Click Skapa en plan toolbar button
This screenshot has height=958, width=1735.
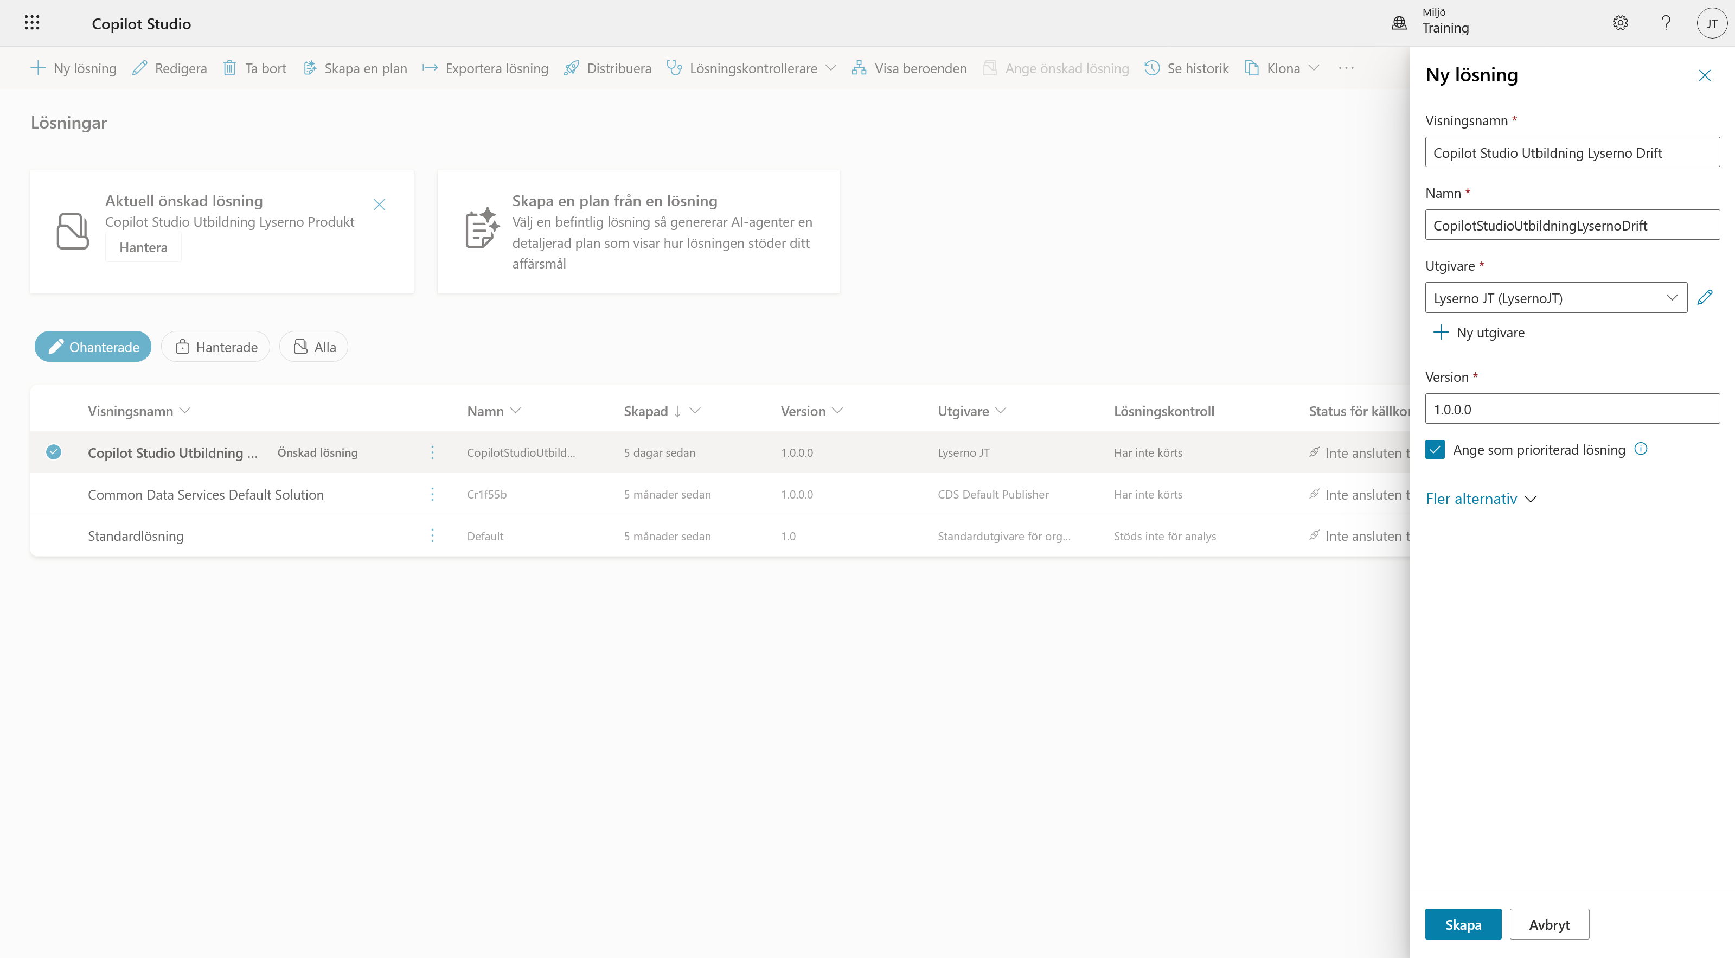tap(355, 68)
